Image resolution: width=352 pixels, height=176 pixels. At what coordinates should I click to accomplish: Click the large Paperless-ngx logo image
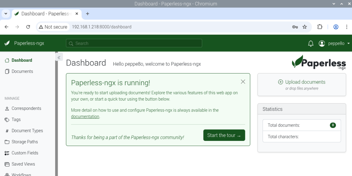[x=319, y=62]
